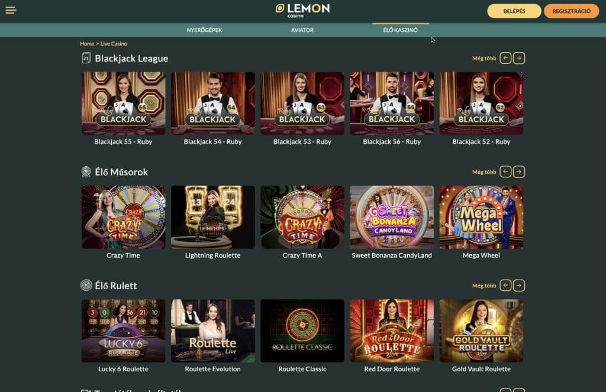Follow the Home breadcrumb link
606x392 pixels.
pos(87,44)
